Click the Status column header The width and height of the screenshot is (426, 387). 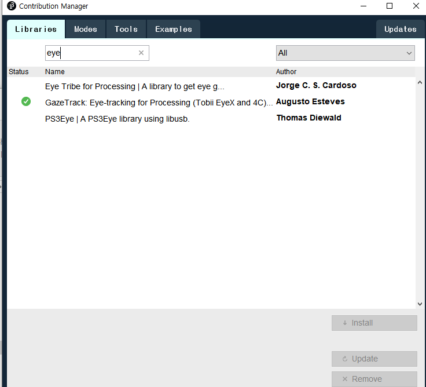19,72
